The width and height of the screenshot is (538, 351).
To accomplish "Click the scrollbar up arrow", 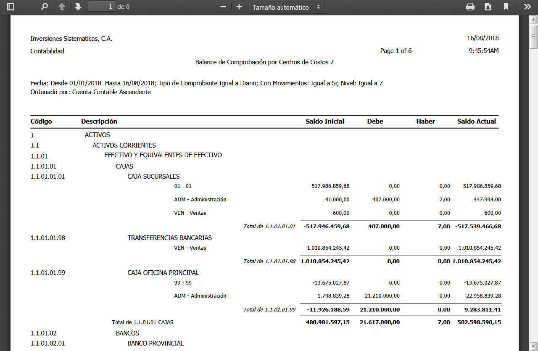I will click(x=533, y=19).
